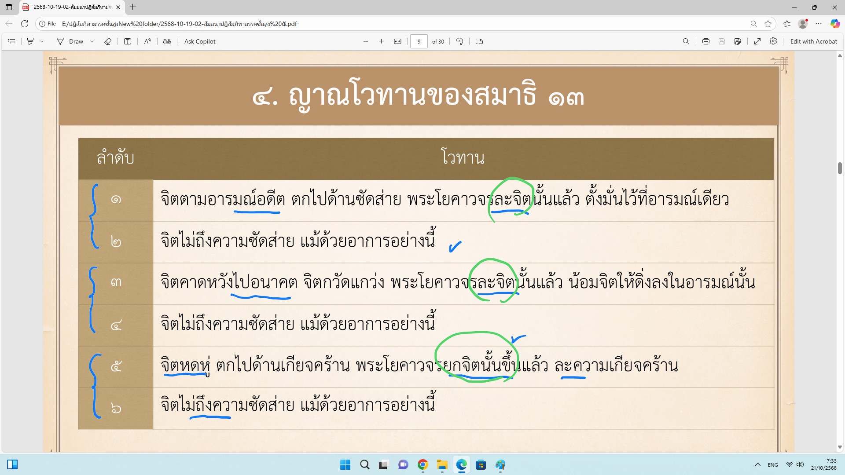Click the Print icon
Viewport: 845px width, 475px height.
pos(706,41)
